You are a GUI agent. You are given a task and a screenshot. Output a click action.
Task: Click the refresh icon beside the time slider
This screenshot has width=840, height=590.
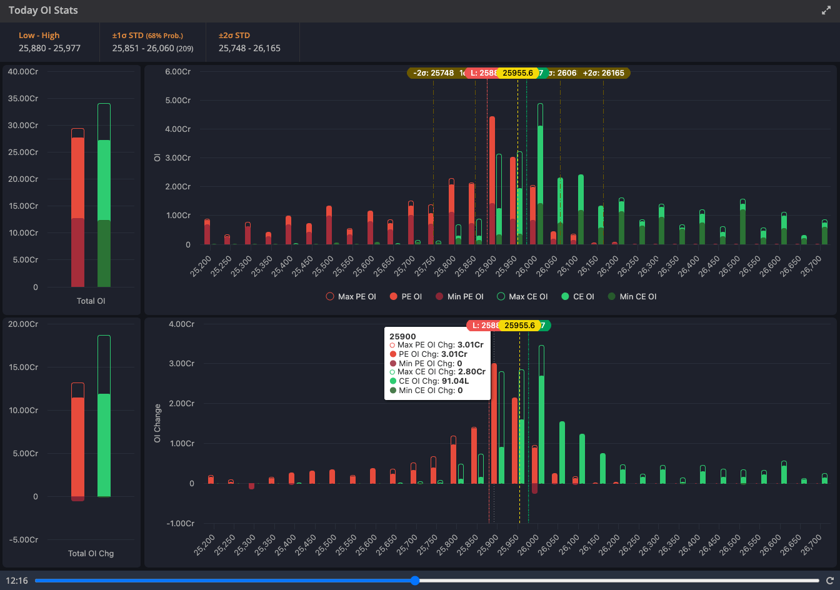(829, 581)
